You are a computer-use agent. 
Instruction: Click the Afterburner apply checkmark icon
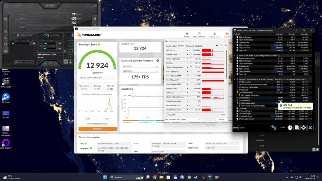click(x=56, y=64)
